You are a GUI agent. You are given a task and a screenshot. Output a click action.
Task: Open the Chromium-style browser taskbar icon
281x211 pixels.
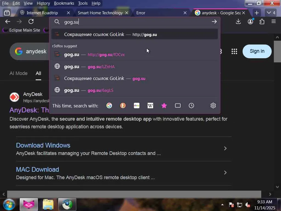67,204
